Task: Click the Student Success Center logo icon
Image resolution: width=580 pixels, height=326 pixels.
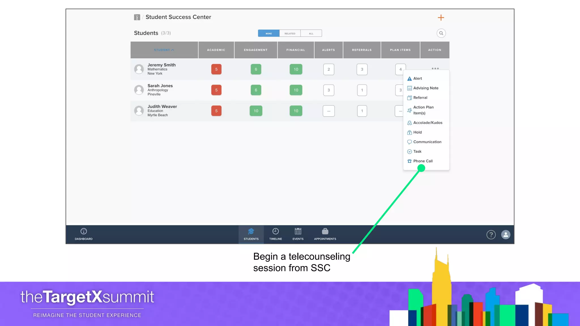Action: click(x=137, y=17)
